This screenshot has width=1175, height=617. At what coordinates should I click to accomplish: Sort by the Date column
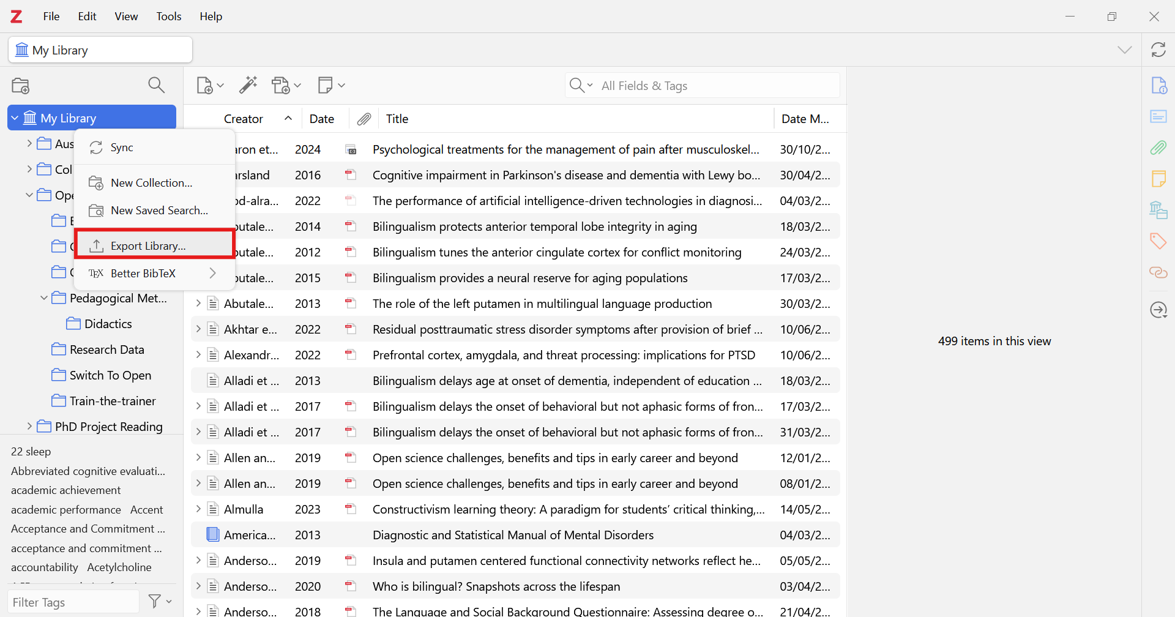[x=322, y=119]
